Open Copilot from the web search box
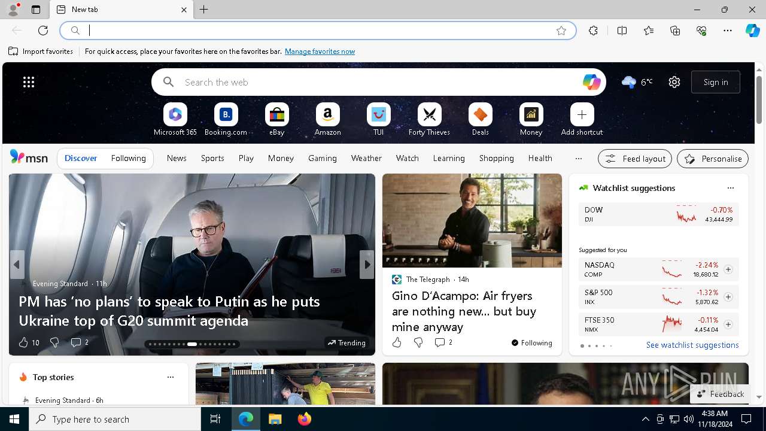Viewport: 766px width, 431px height. pos(591,82)
